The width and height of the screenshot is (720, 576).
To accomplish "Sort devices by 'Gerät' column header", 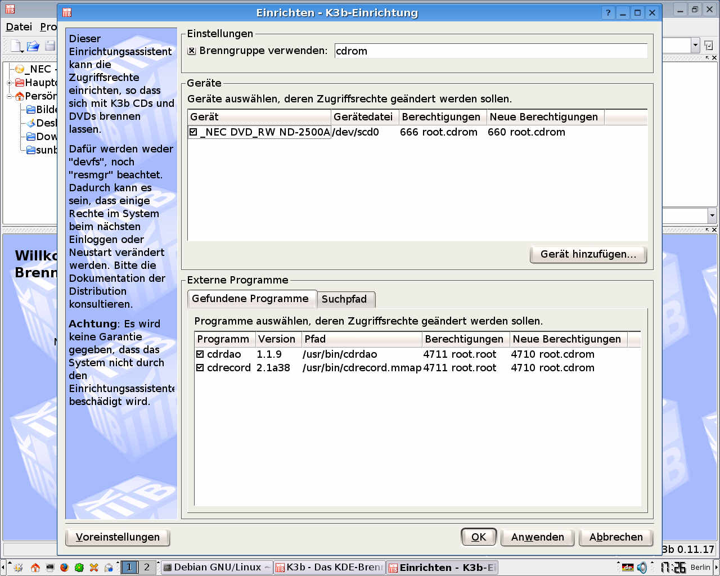I will (259, 117).
